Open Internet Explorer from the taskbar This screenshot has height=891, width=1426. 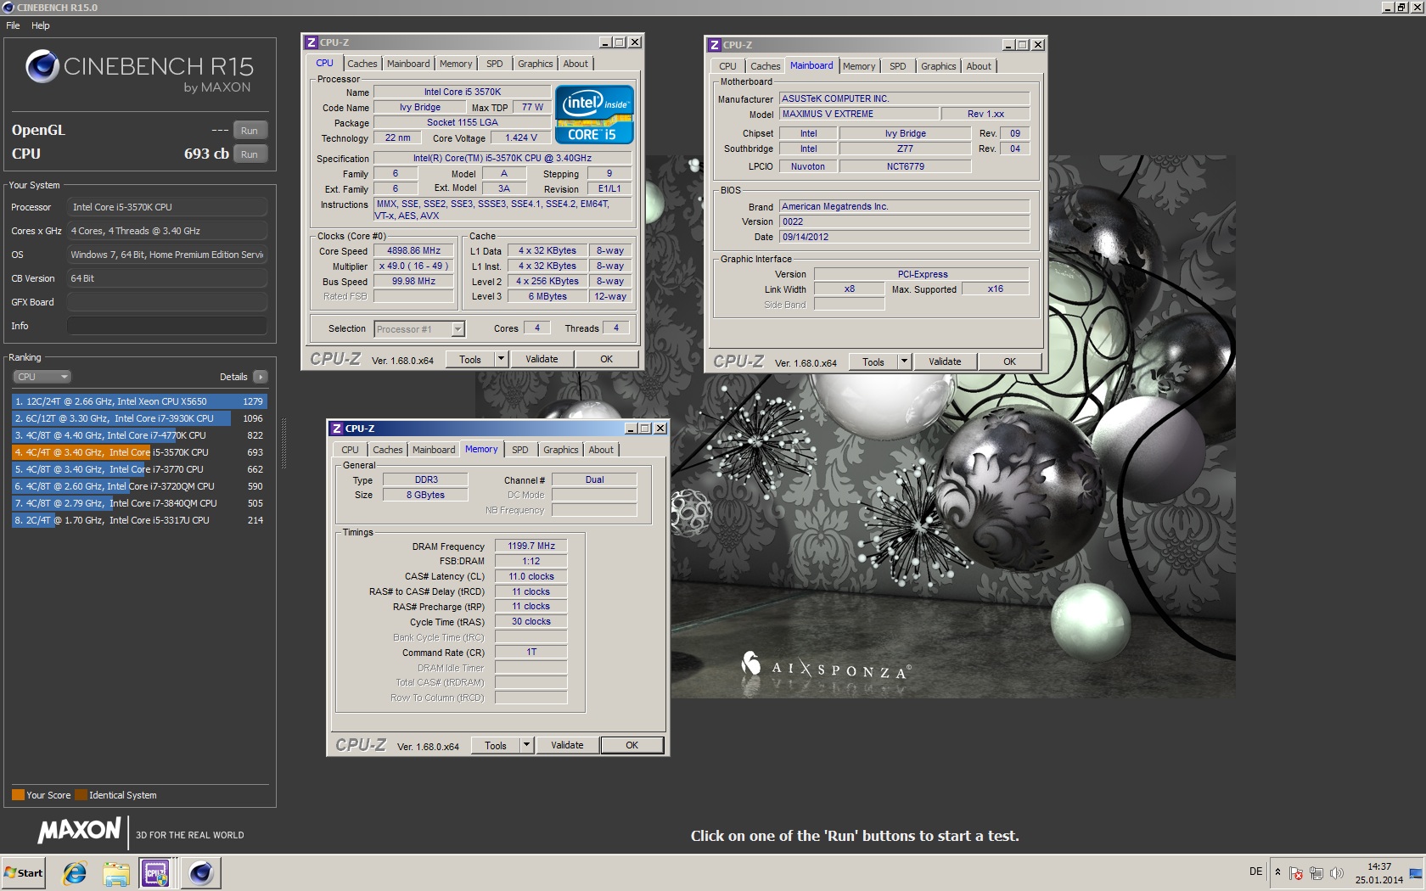(75, 873)
